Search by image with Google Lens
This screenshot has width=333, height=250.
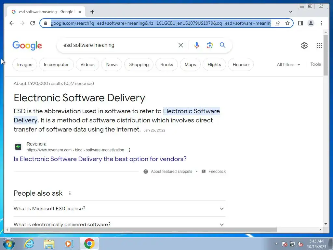coord(210,45)
